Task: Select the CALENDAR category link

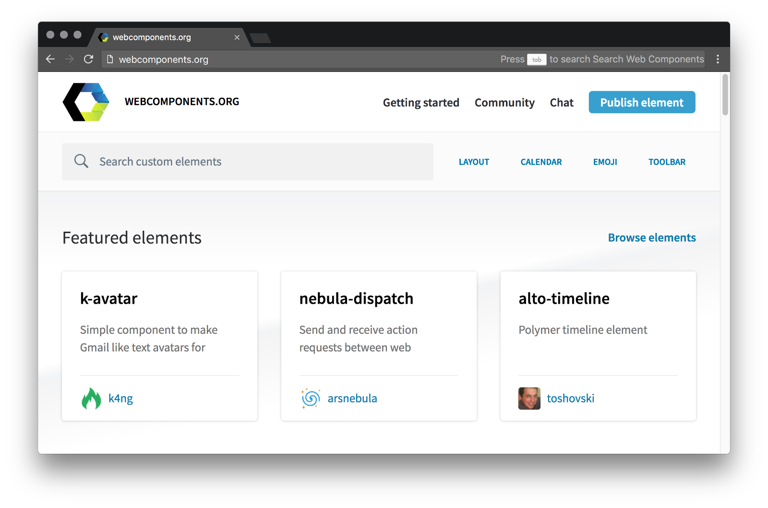Action: click(x=541, y=162)
